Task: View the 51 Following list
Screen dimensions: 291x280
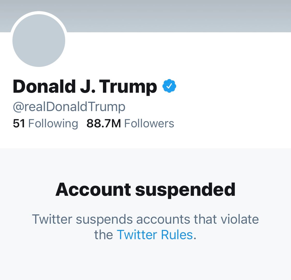Action: click(x=45, y=123)
